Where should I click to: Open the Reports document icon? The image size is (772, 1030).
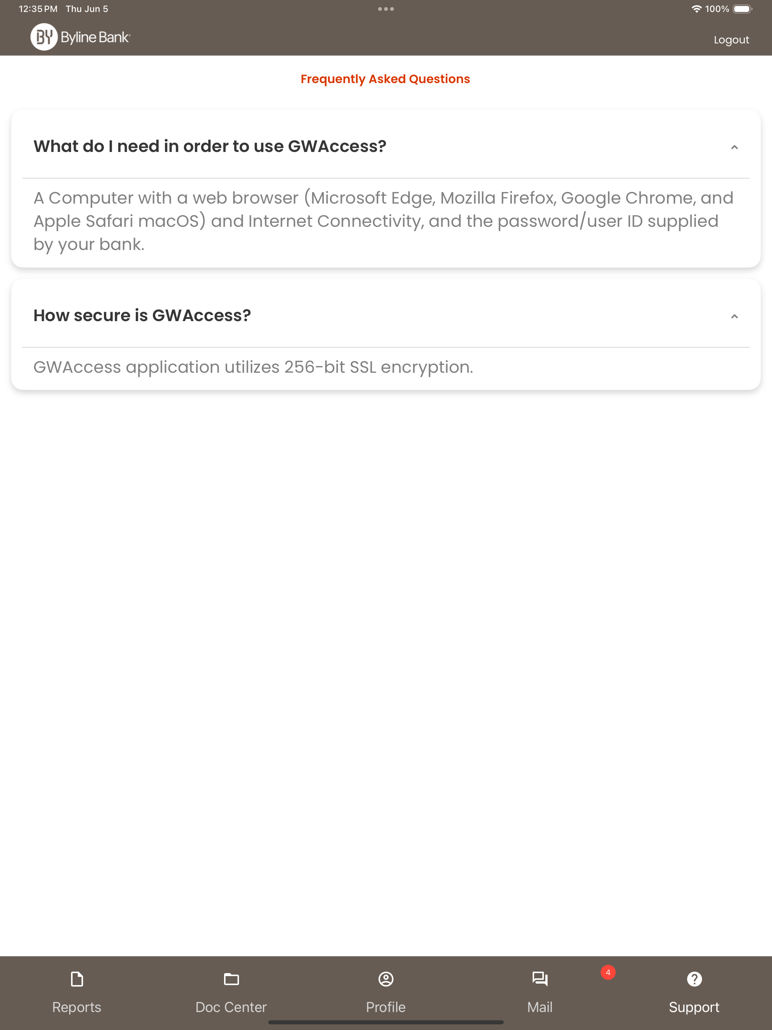coord(77,979)
